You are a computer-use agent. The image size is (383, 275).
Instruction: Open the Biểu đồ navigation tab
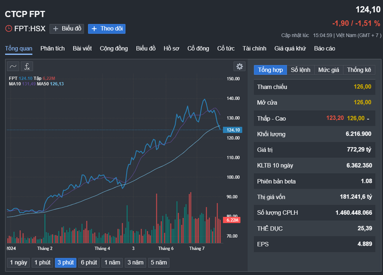click(x=145, y=49)
